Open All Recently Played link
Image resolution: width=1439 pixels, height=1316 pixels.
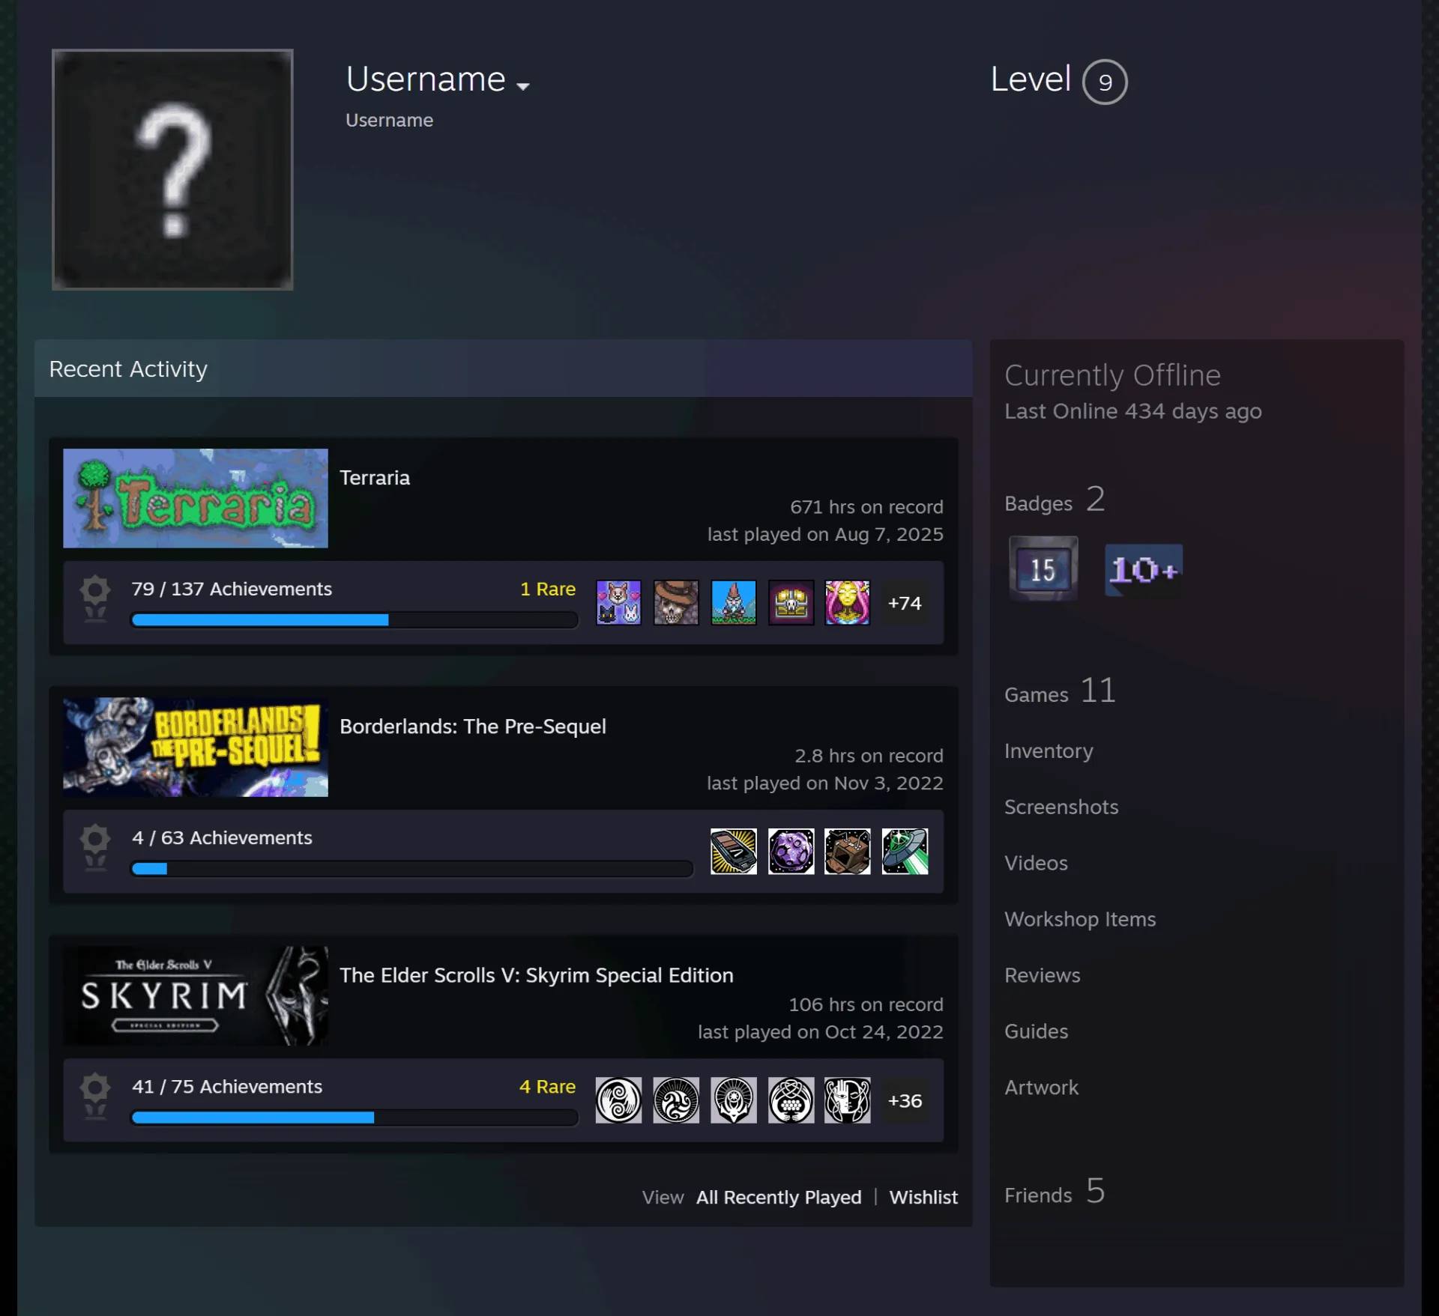[x=779, y=1197]
